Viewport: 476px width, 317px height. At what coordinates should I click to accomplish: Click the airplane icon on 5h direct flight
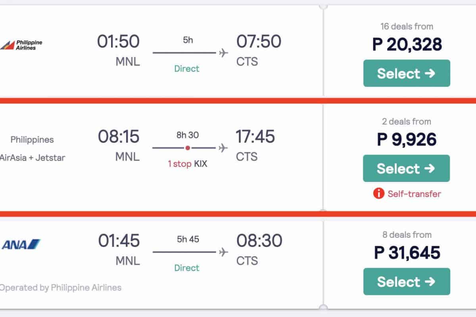click(x=224, y=53)
